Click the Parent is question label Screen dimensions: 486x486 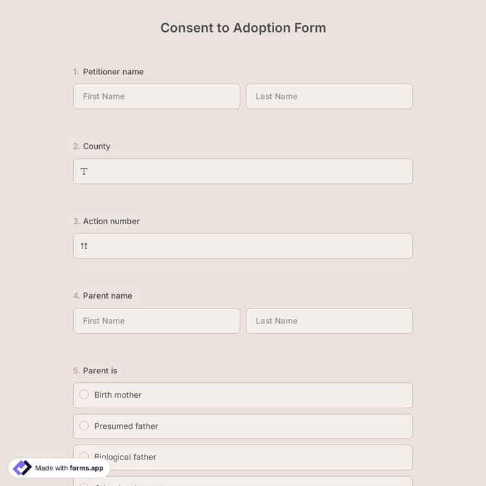(x=100, y=371)
